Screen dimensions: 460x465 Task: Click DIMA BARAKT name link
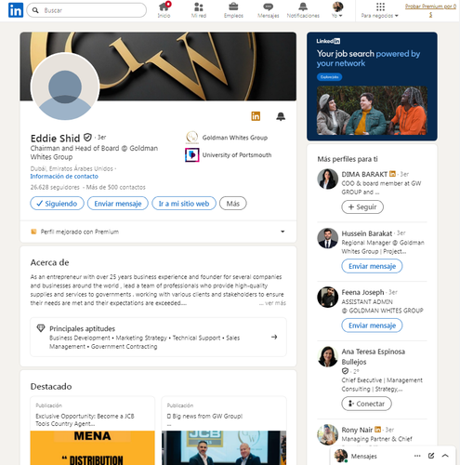pos(364,174)
